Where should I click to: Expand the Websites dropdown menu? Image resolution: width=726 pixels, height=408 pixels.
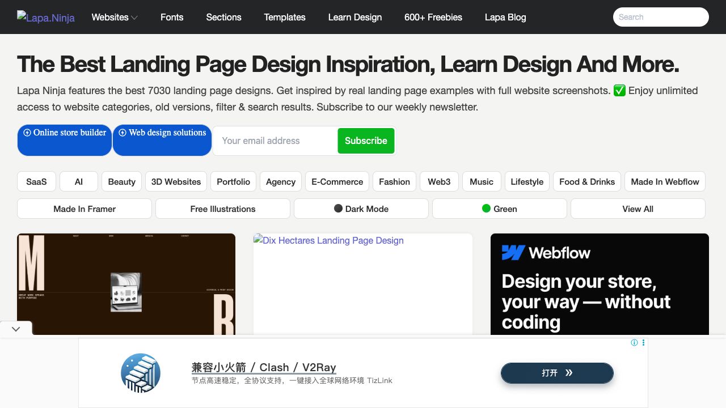[115, 17]
